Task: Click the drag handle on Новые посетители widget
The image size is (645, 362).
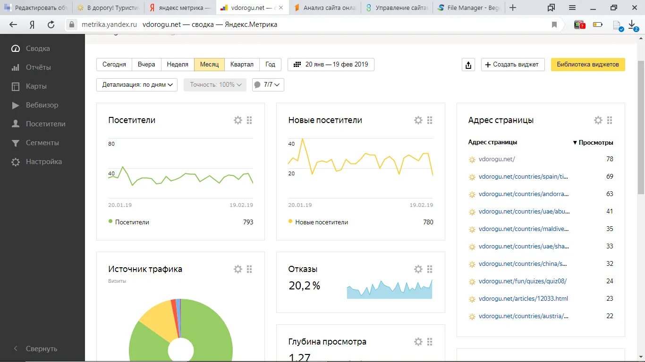Action: pos(430,120)
